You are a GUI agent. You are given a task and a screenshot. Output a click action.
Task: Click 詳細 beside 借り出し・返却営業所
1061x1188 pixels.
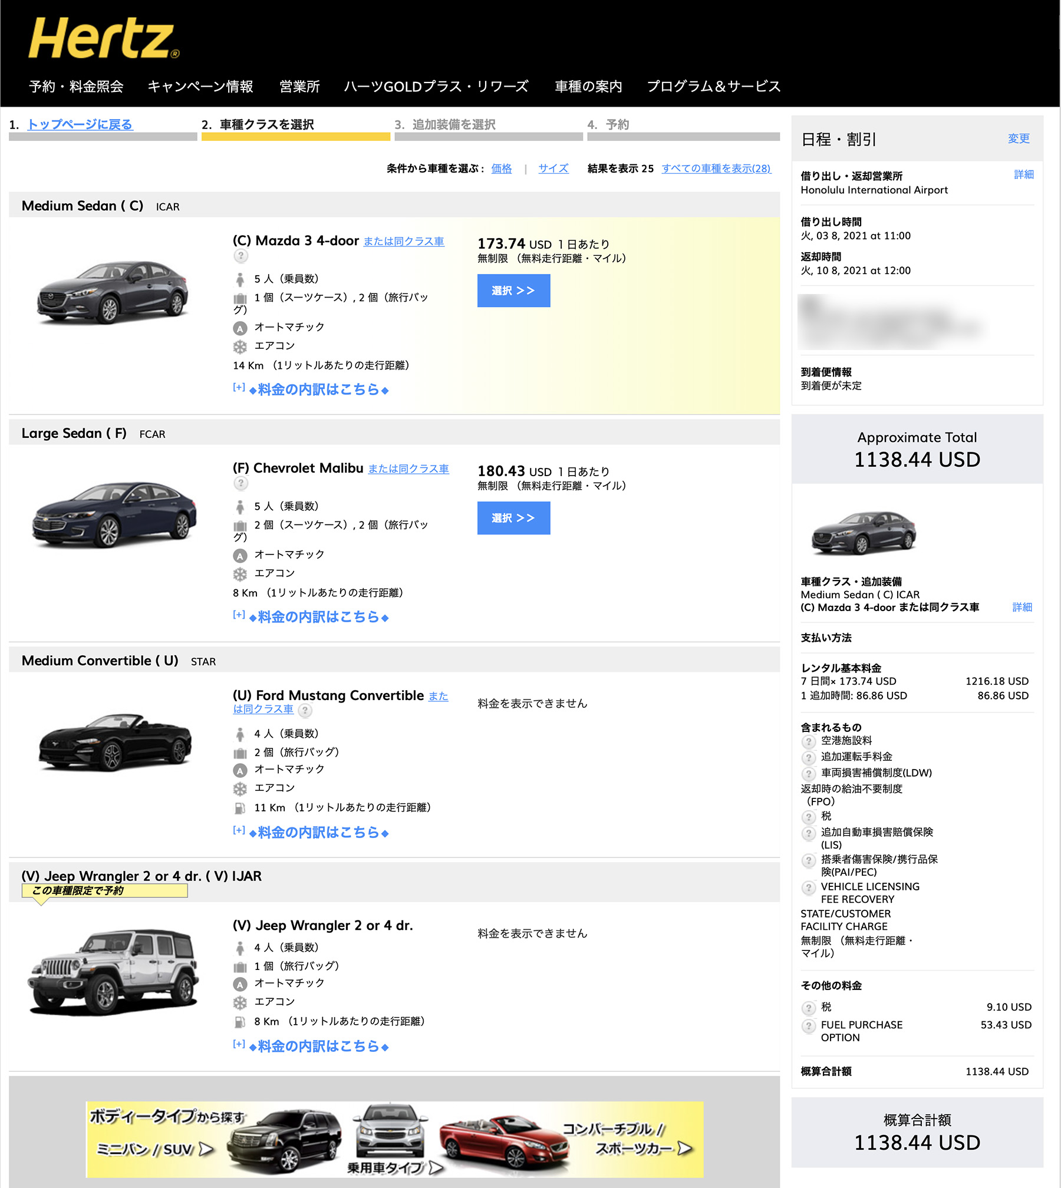click(1024, 174)
